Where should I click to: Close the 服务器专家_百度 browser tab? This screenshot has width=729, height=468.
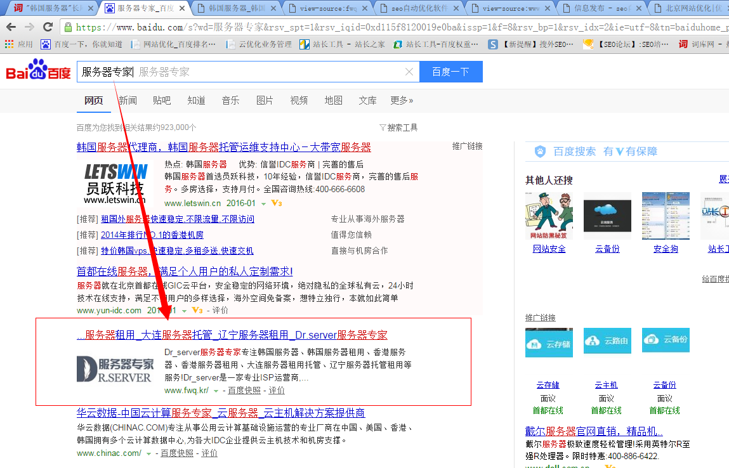tap(182, 8)
